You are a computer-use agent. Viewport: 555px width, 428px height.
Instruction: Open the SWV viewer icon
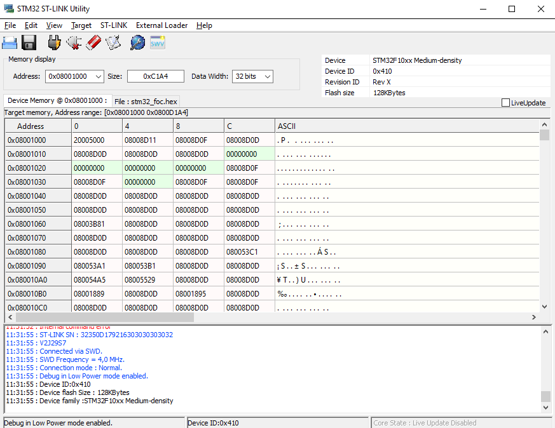(158, 43)
